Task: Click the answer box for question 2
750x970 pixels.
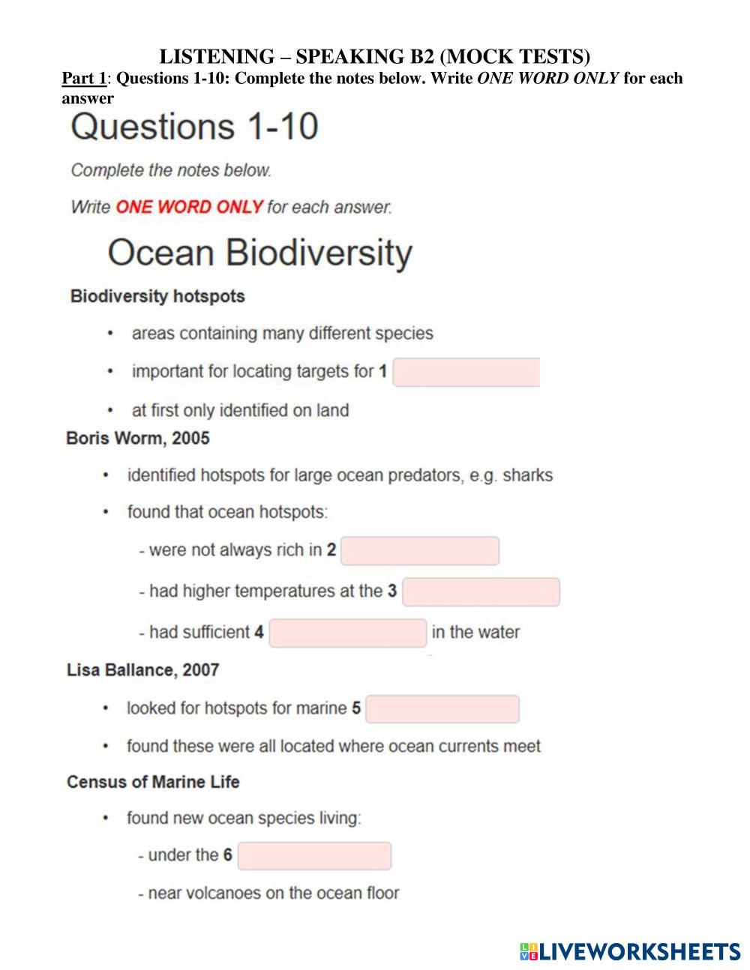Action: click(x=419, y=551)
